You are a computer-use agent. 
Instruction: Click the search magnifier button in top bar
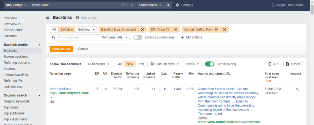click(x=168, y=5)
